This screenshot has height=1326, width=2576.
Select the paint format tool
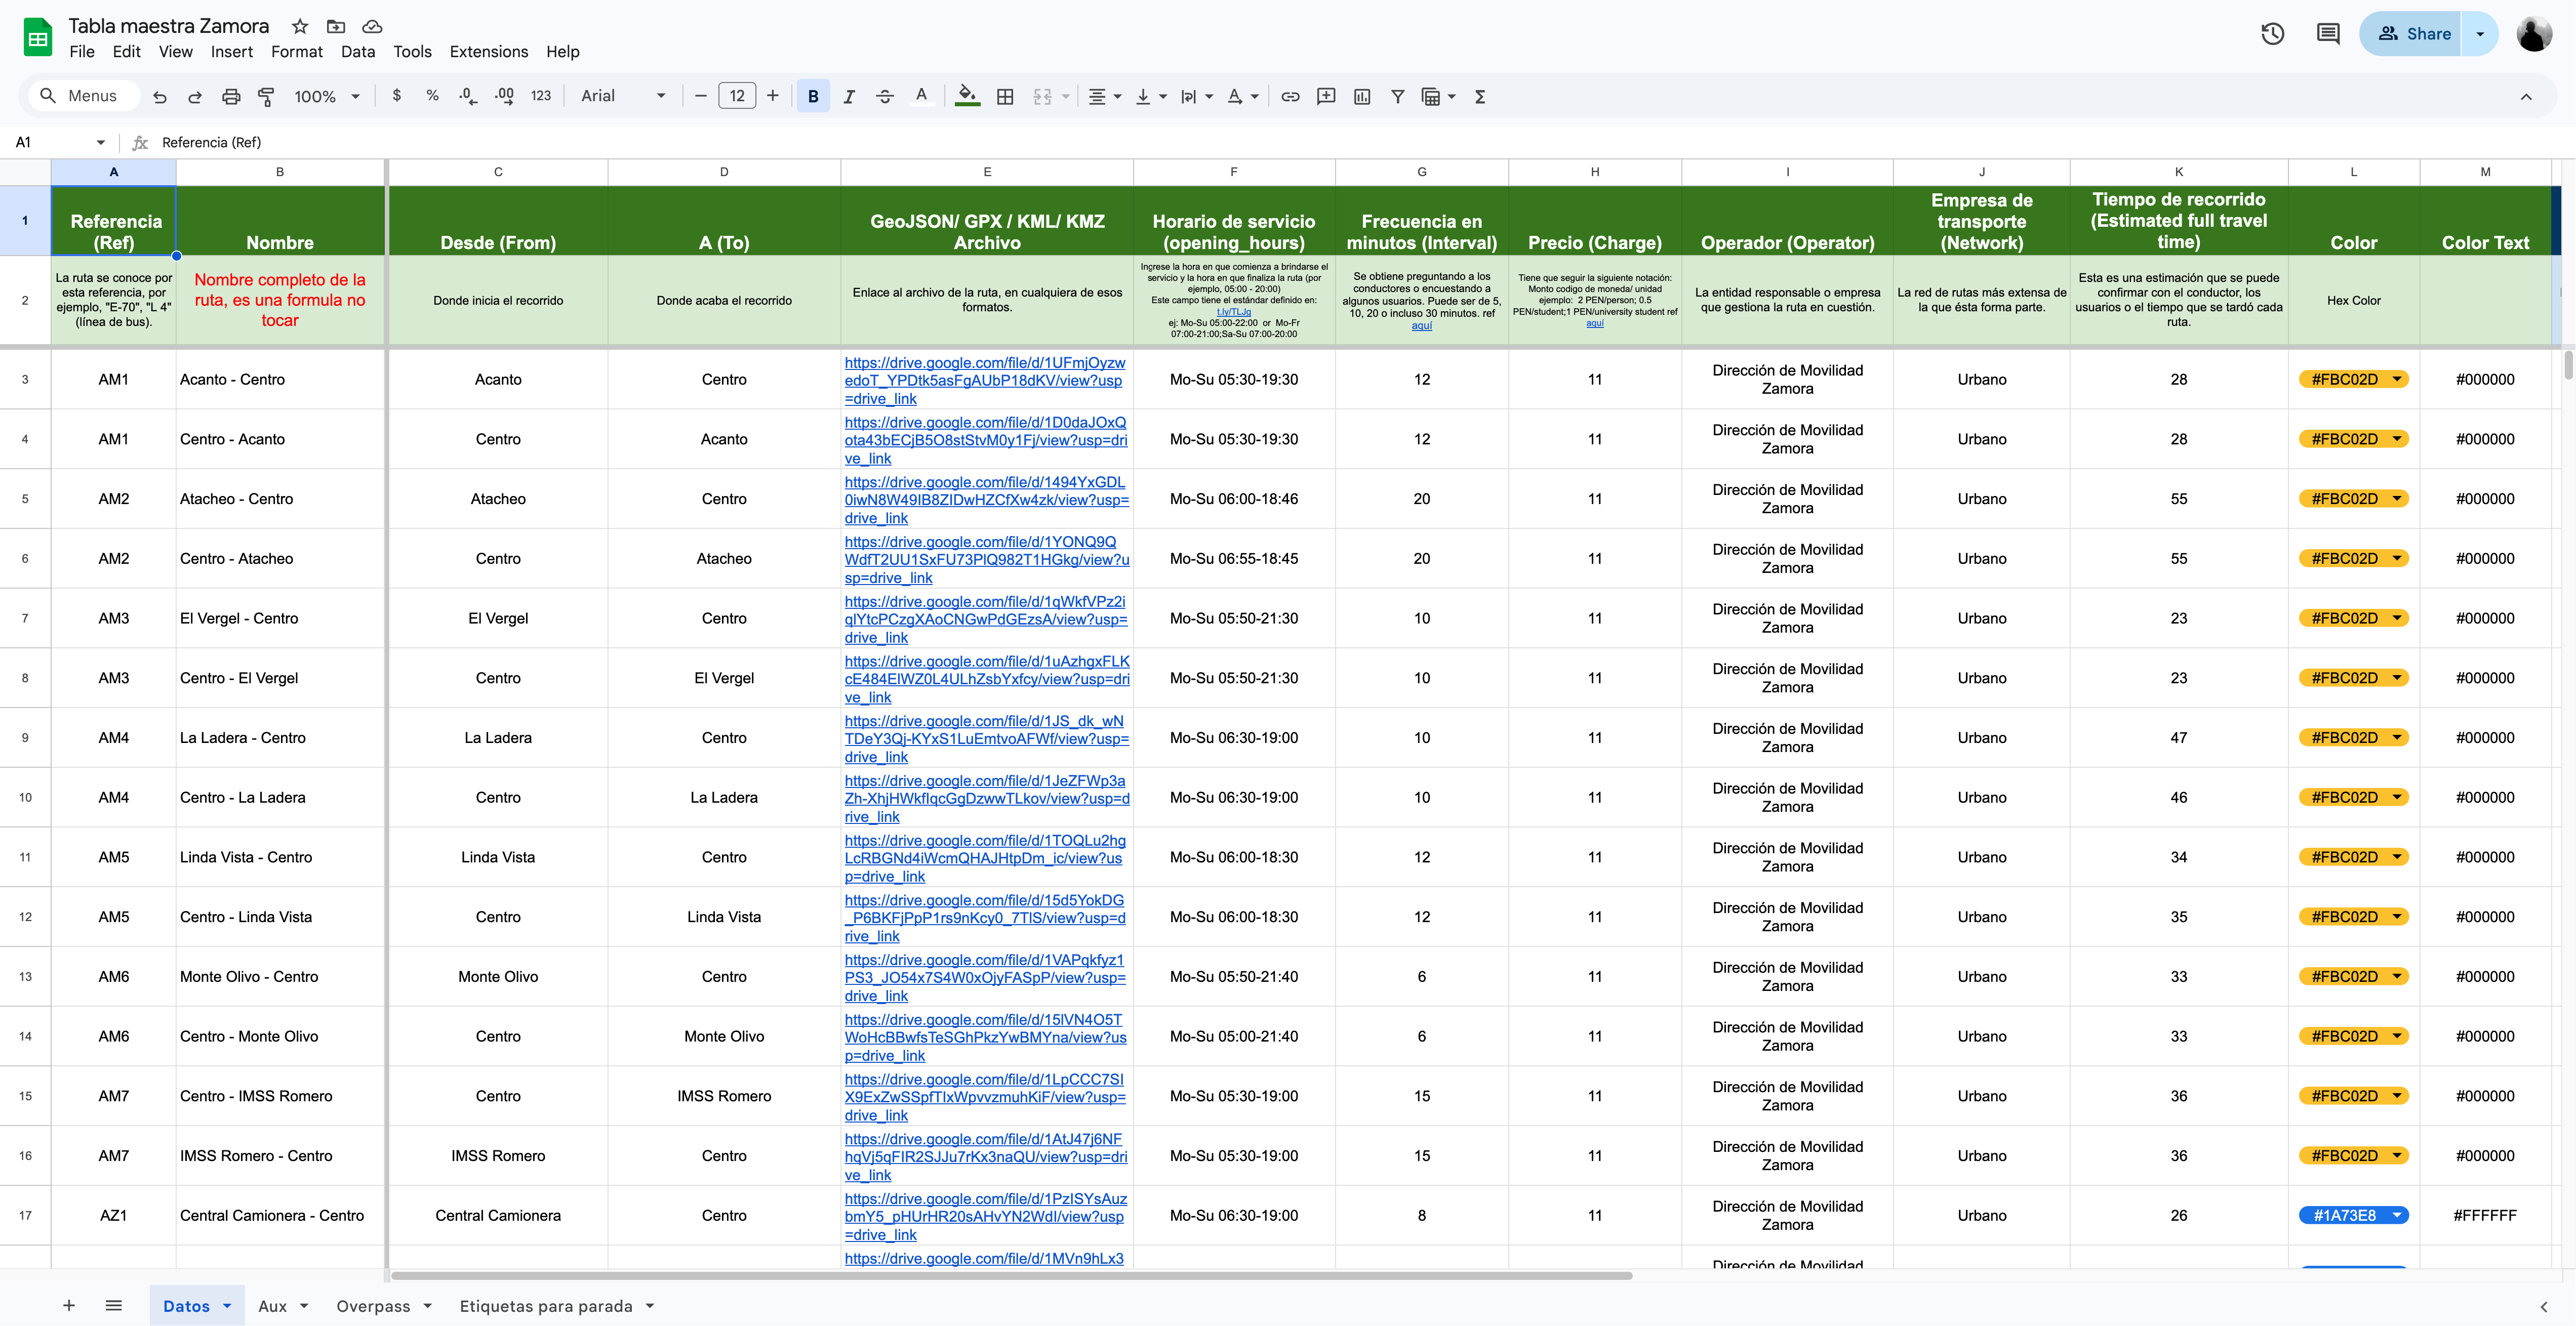266,96
